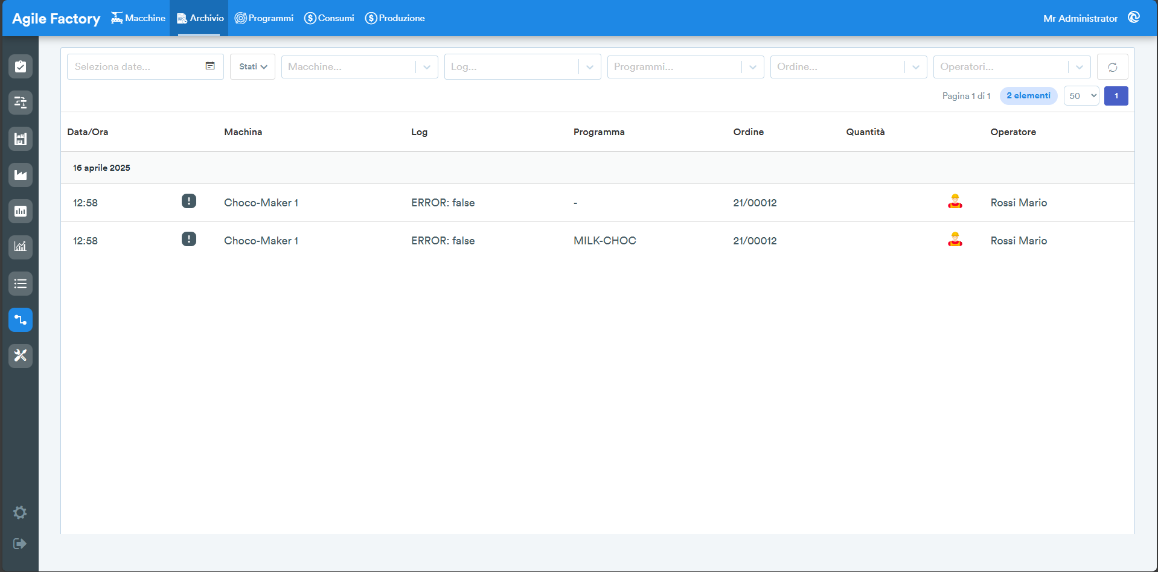
Task: Click operator avatar on the MILK-CHOC row
Action: pos(955,240)
